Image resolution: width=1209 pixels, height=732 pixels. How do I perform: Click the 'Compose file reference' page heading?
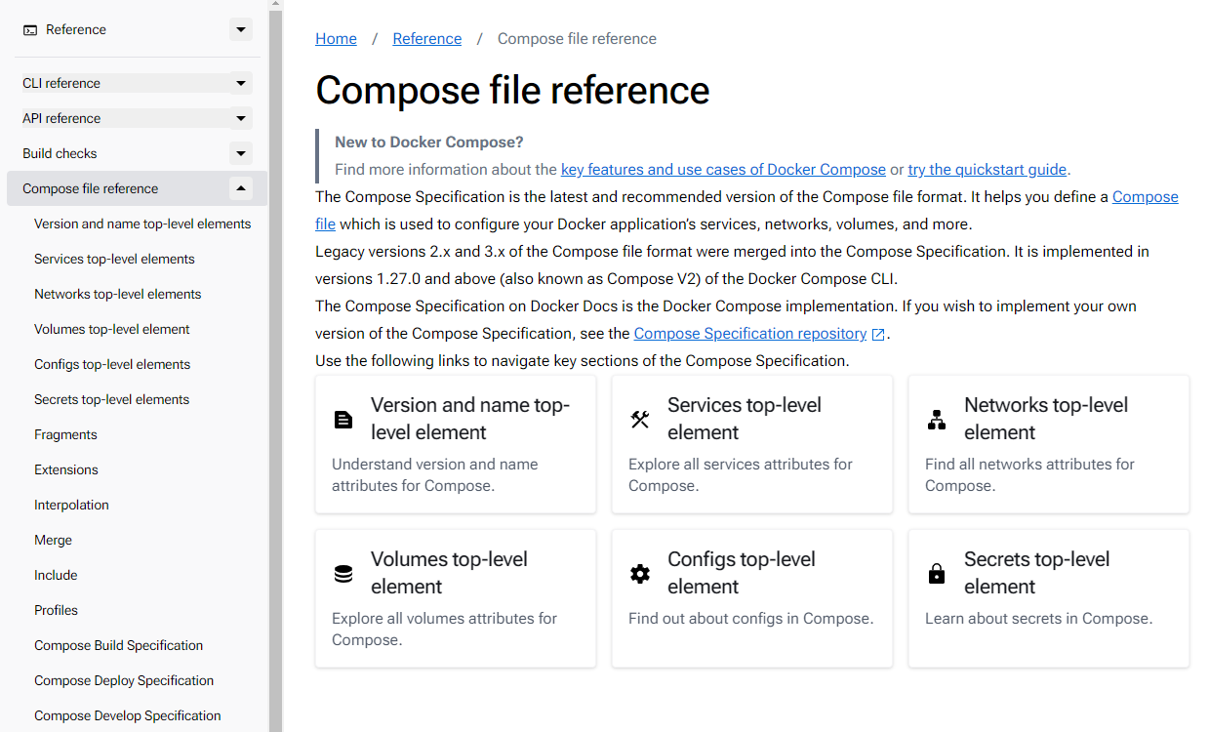coord(512,90)
